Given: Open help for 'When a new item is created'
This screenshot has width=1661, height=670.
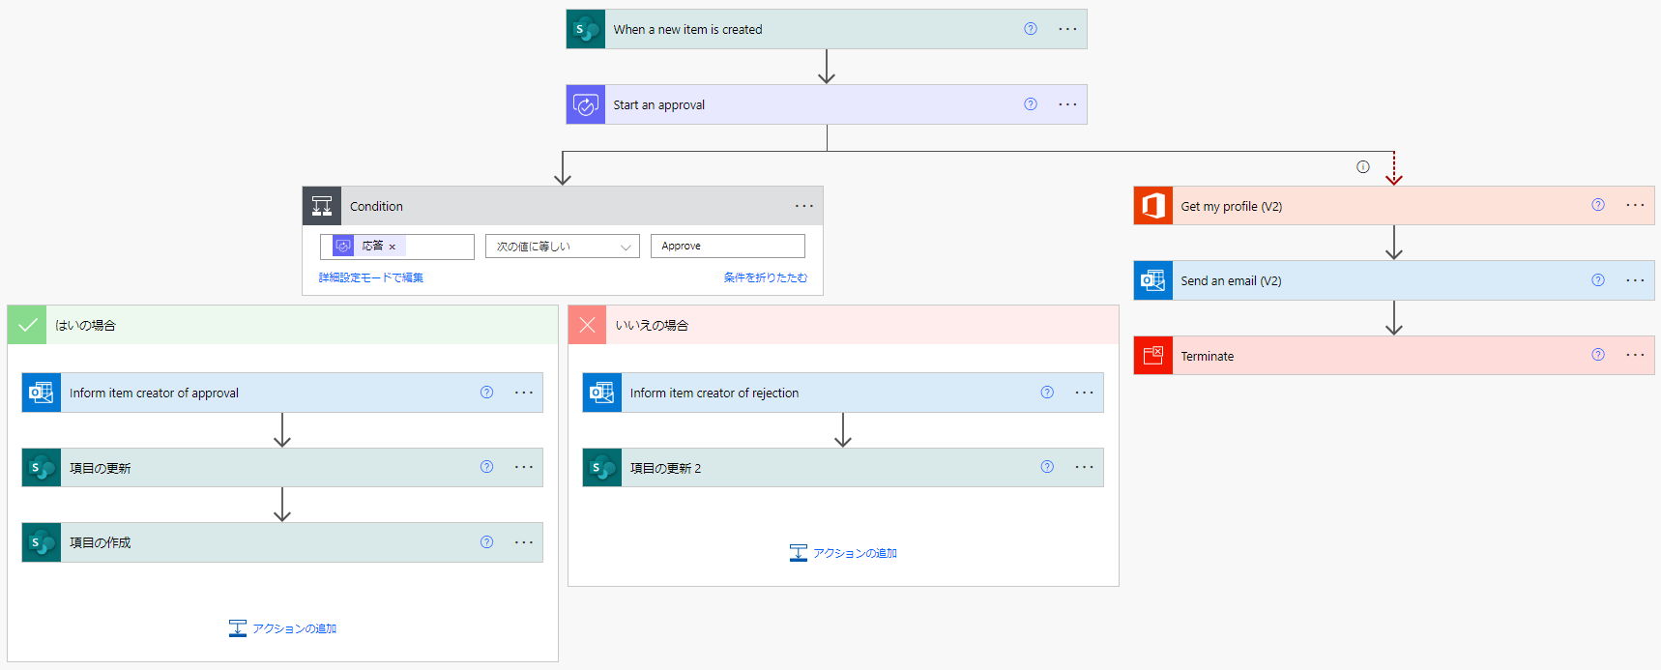Looking at the screenshot, I should click(1031, 29).
